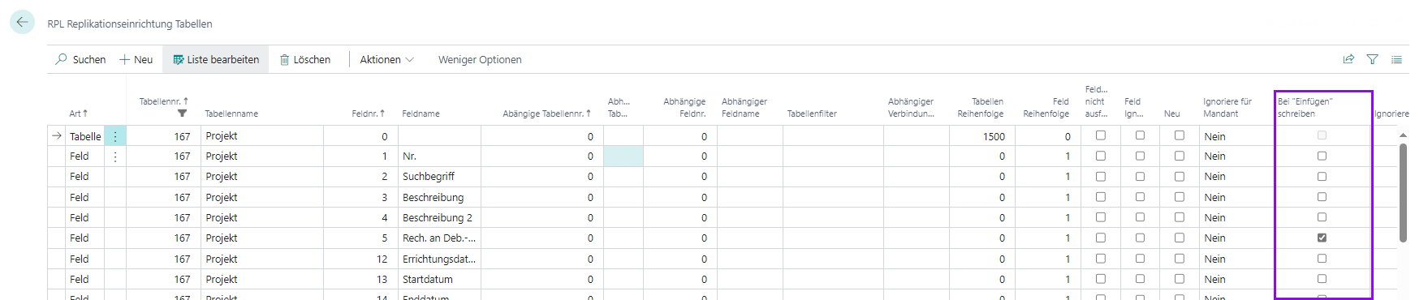Viewport: 1428px width, 300px height.
Task: Select the Feldname cell showing Beschreibung 2
Action: click(x=437, y=217)
